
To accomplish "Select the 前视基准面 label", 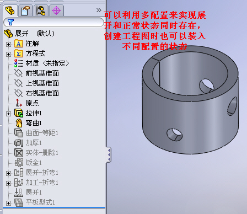I will click(x=42, y=73).
